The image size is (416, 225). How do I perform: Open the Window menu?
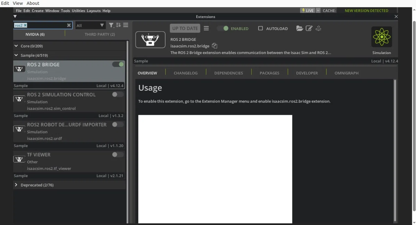click(52, 11)
